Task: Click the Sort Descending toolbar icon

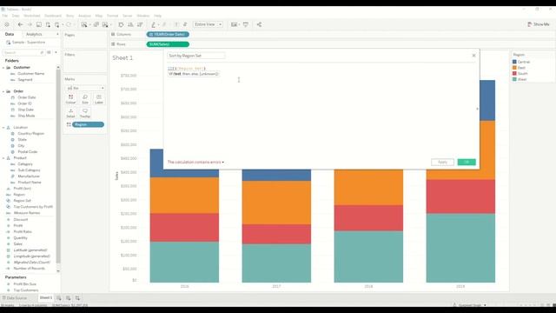Action: pyautogui.click(x=140, y=24)
